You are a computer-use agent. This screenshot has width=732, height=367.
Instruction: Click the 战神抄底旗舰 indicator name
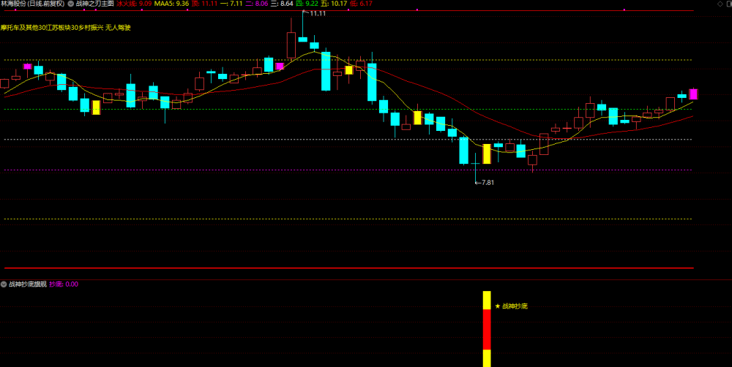click(28, 284)
